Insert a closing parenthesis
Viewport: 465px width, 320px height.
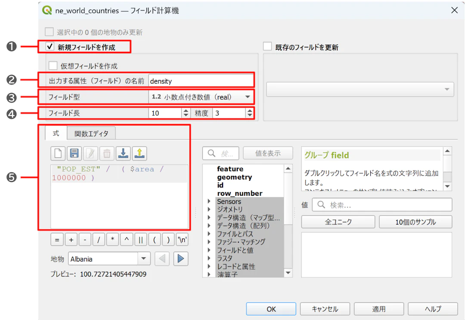pyautogui.click(x=168, y=240)
